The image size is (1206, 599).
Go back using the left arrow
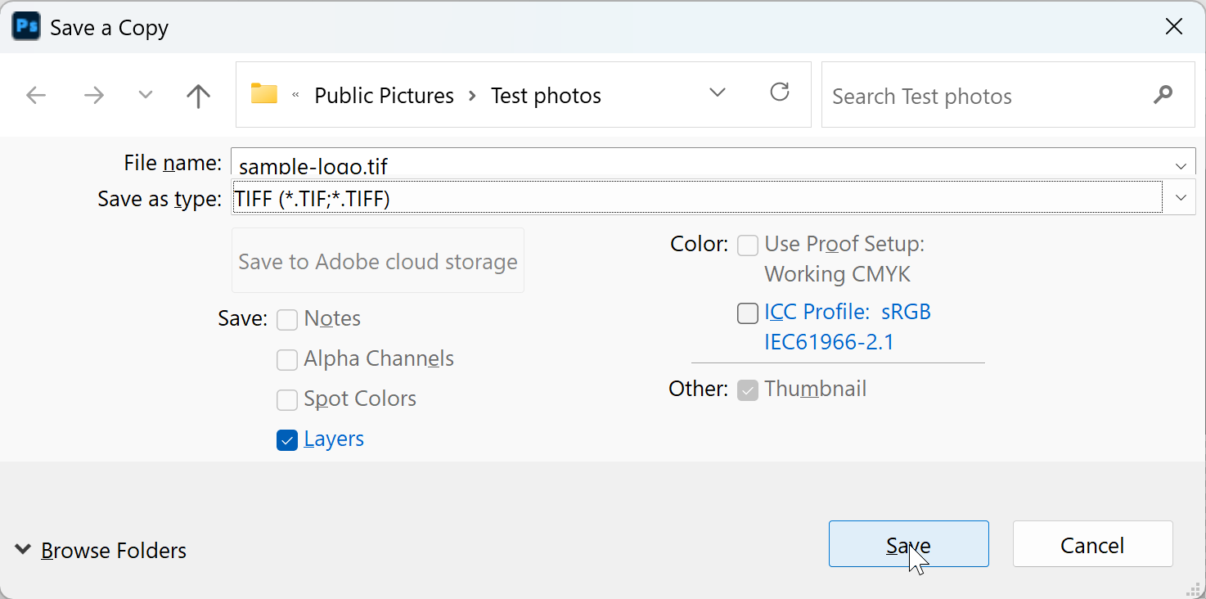[36, 96]
